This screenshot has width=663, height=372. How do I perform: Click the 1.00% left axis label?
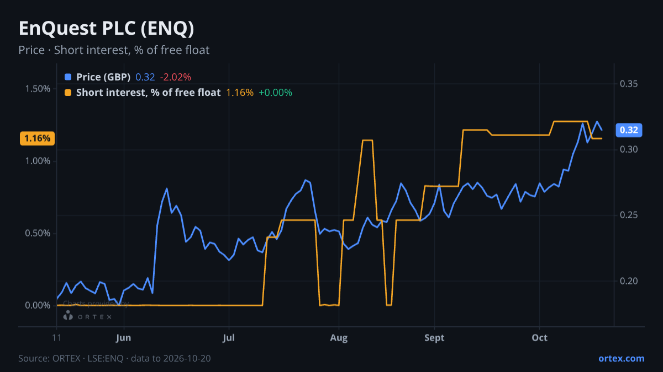point(39,161)
